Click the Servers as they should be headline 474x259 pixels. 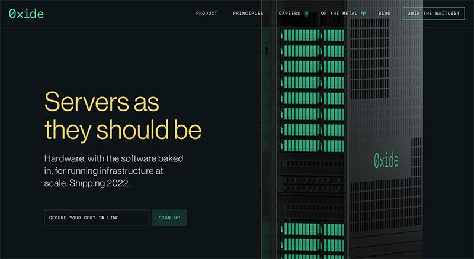click(x=123, y=115)
